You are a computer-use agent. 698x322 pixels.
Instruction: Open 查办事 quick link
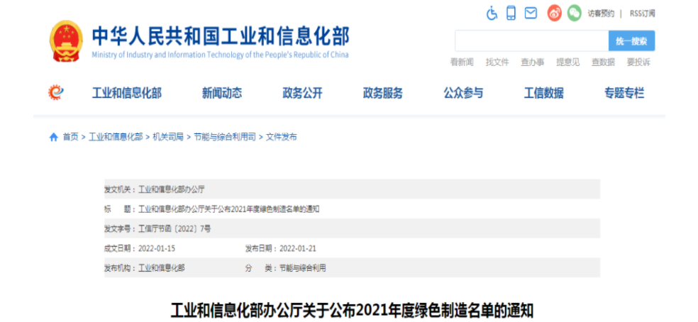coord(533,62)
